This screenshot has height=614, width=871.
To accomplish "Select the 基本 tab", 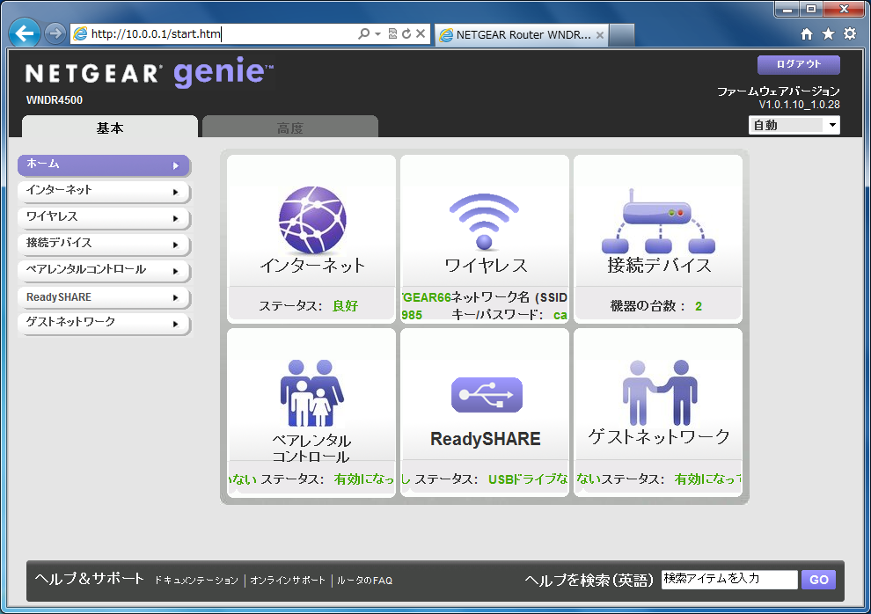I will [x=110, y=128].
